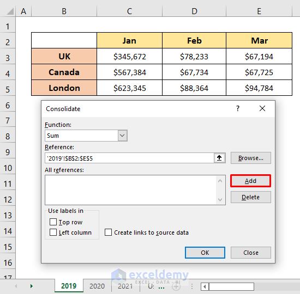Collapse the Reference range selector arrow icon

[x=219, y=158]
